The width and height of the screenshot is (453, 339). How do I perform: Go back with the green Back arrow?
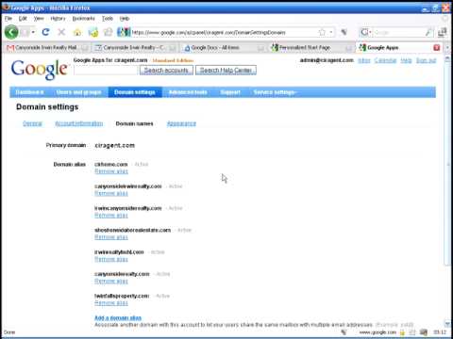click(x=11, y=32)
